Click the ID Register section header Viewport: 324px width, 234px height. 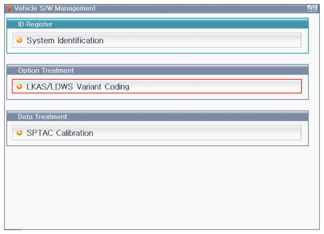[x=35, y=24]
